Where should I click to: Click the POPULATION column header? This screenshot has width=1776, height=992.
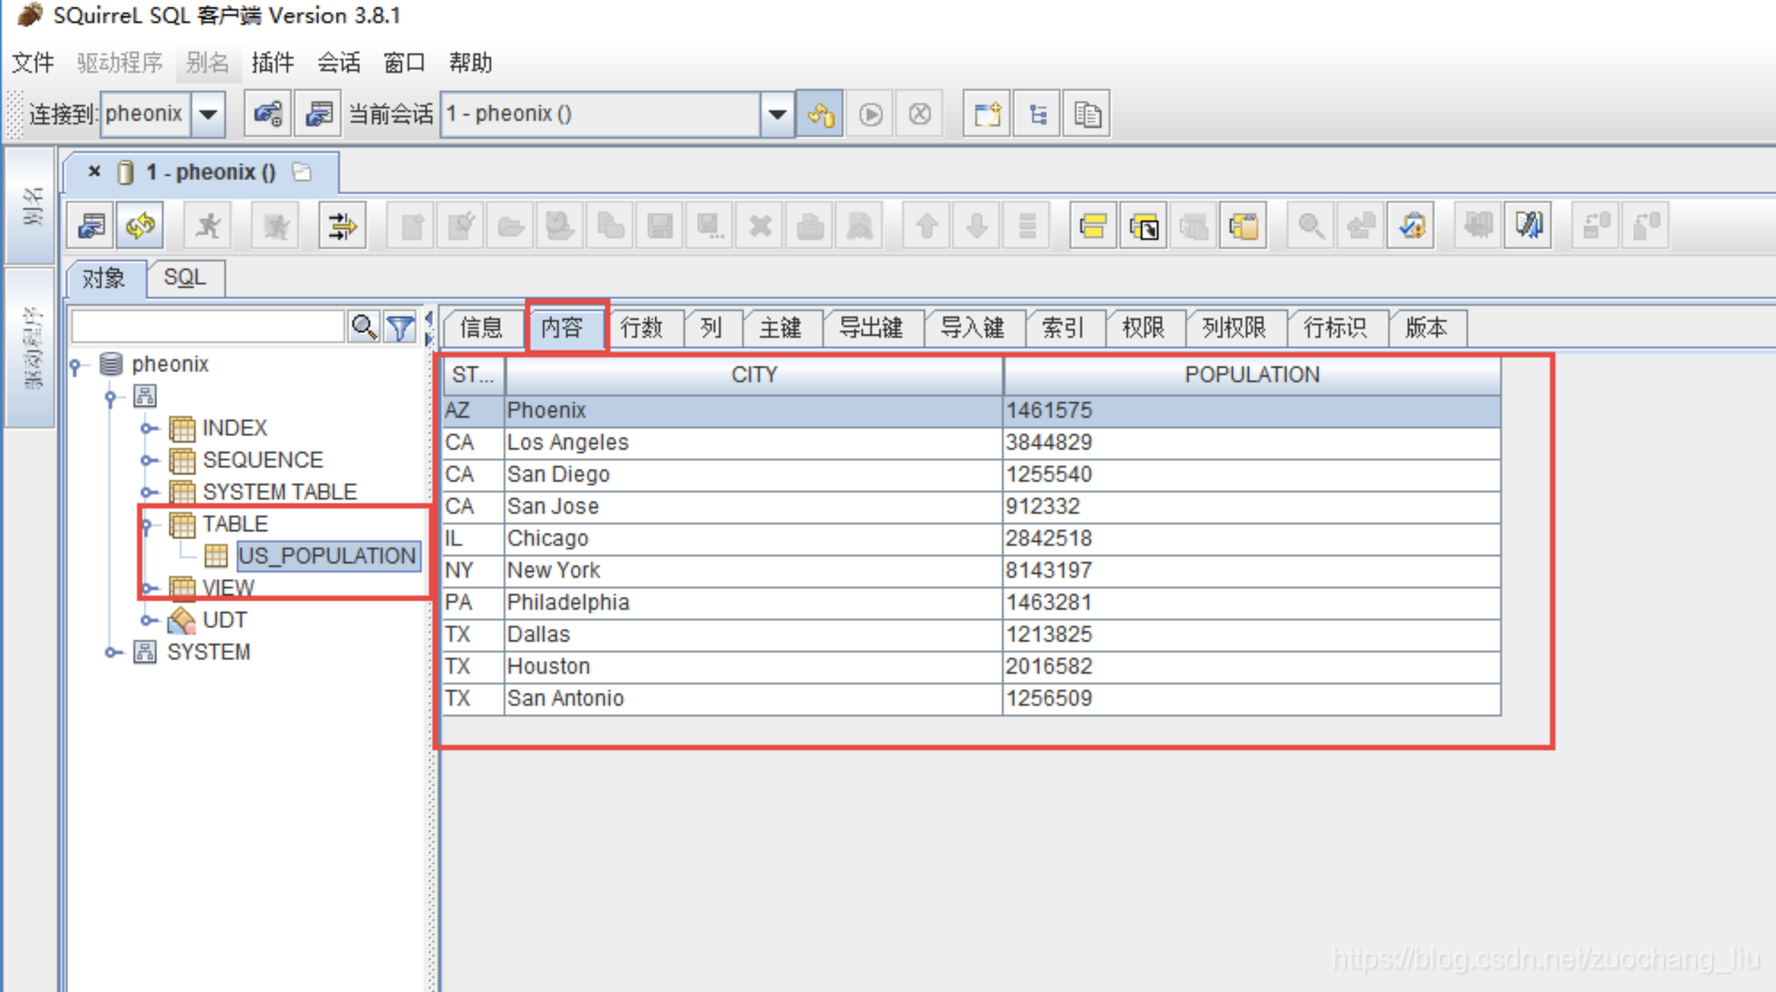1251,375
